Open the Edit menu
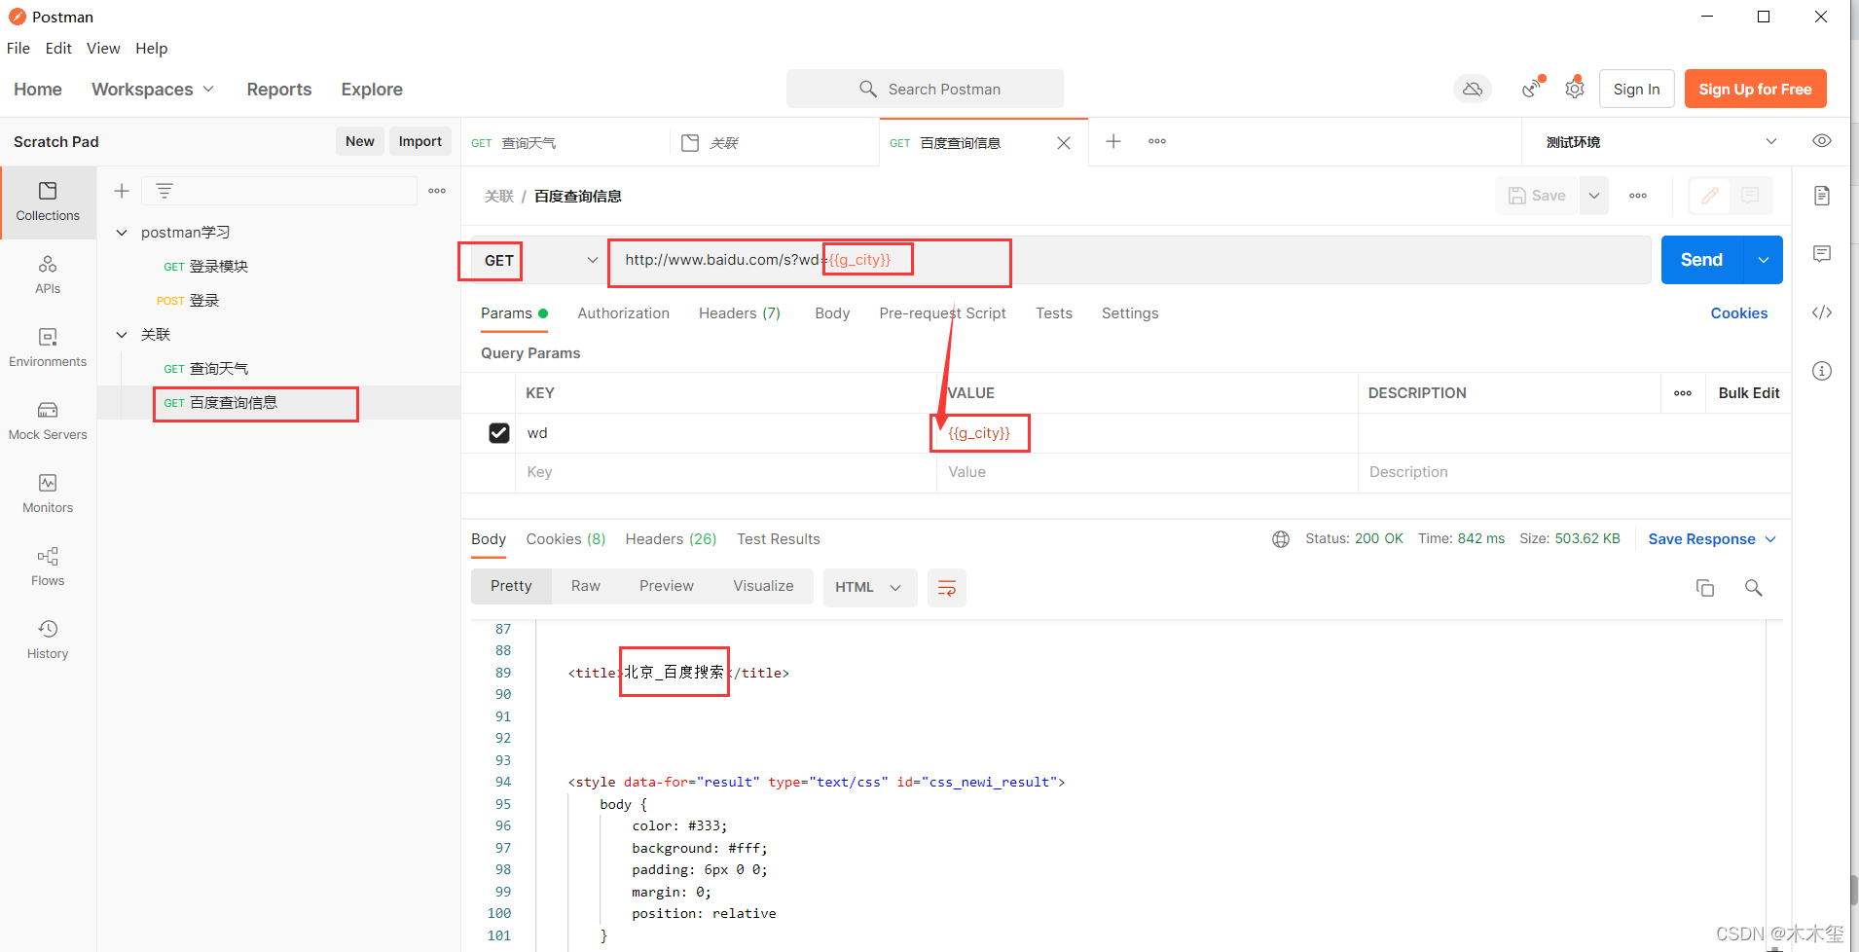This screenshot has height=952, width=1859. pyautogui.click(x=58, y=48)
